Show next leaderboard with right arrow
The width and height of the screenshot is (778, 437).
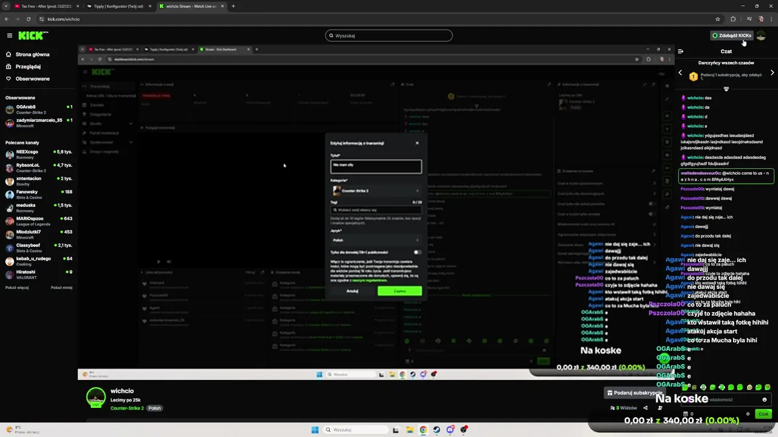pyautogui.click(x=773, y=72)
